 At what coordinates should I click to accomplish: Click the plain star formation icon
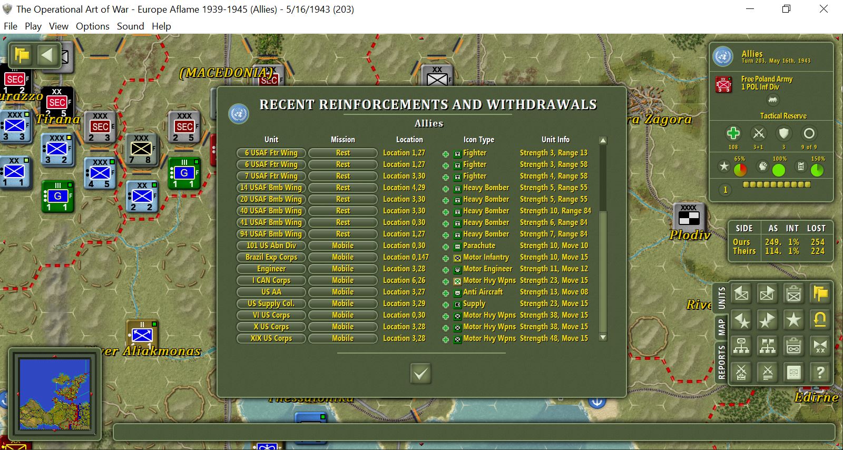[793, 319]
